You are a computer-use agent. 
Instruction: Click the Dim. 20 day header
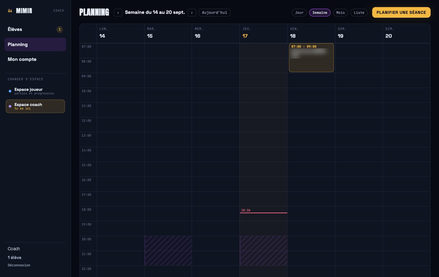[x=406, y=33]
